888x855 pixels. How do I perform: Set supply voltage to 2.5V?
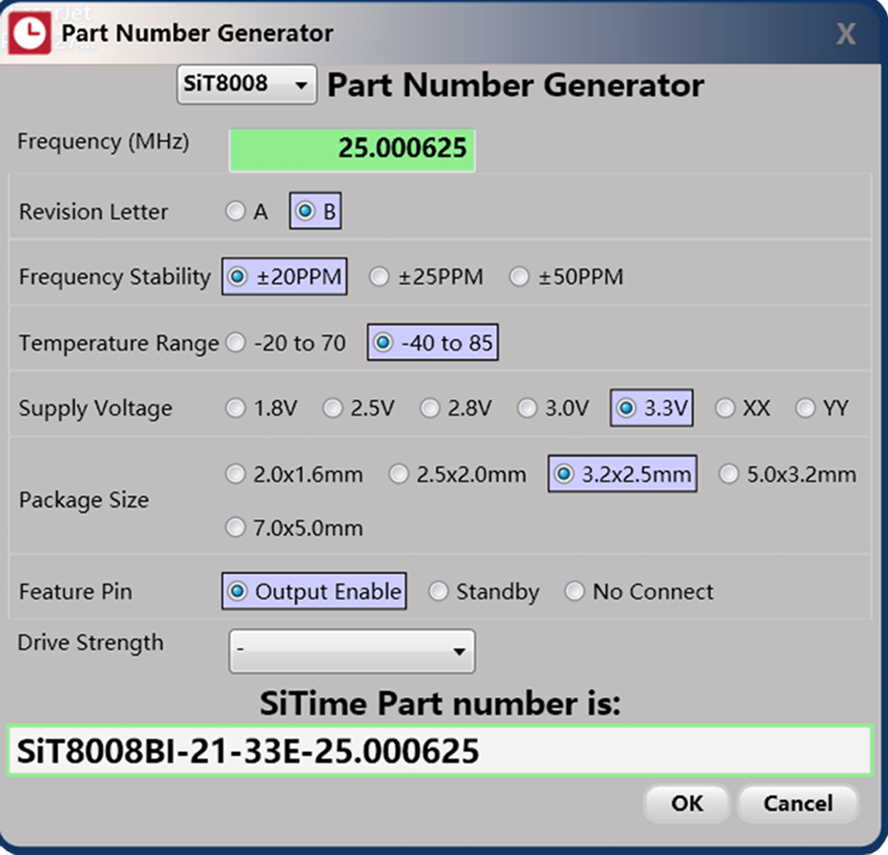pos(358,408)
